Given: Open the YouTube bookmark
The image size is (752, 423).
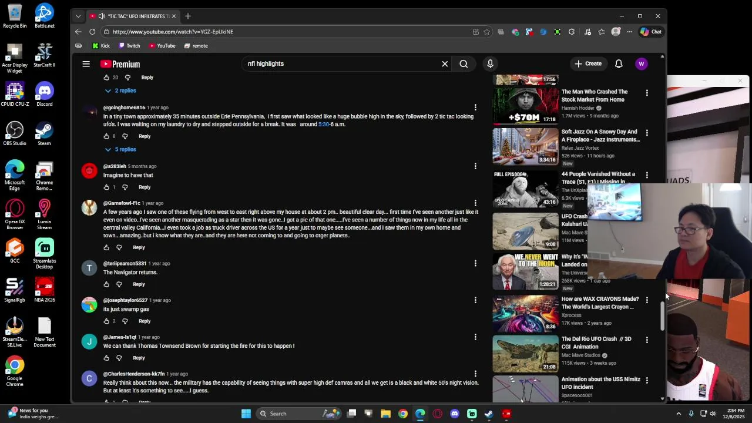Looking at the screenshot, I should pos(162,46).
